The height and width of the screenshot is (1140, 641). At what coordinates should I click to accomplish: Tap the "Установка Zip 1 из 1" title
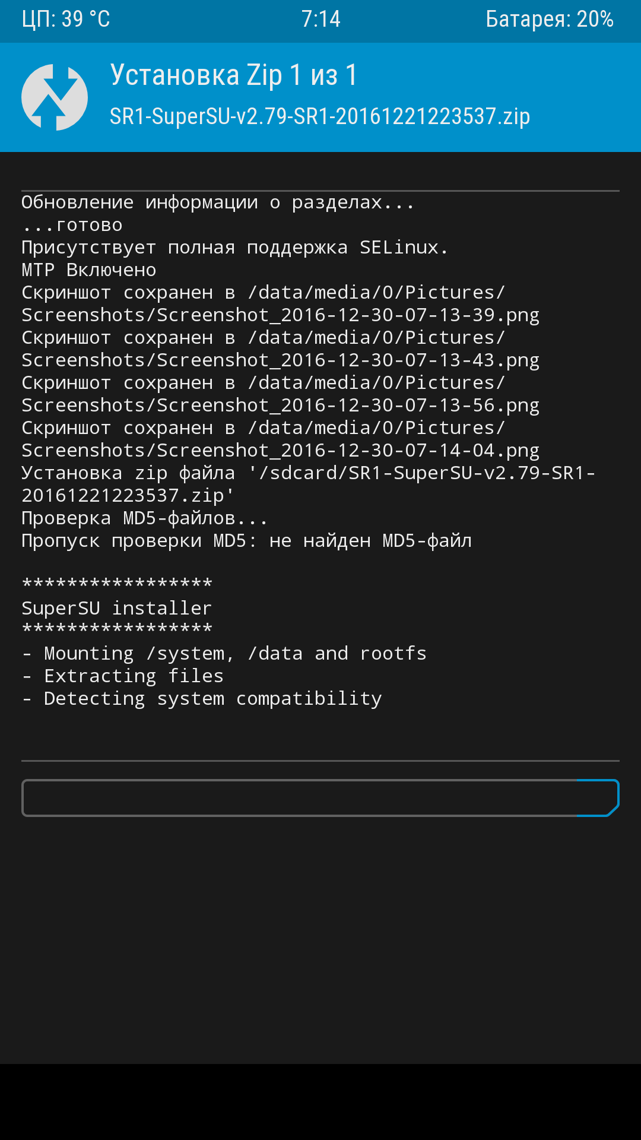[x=234, y=75]
